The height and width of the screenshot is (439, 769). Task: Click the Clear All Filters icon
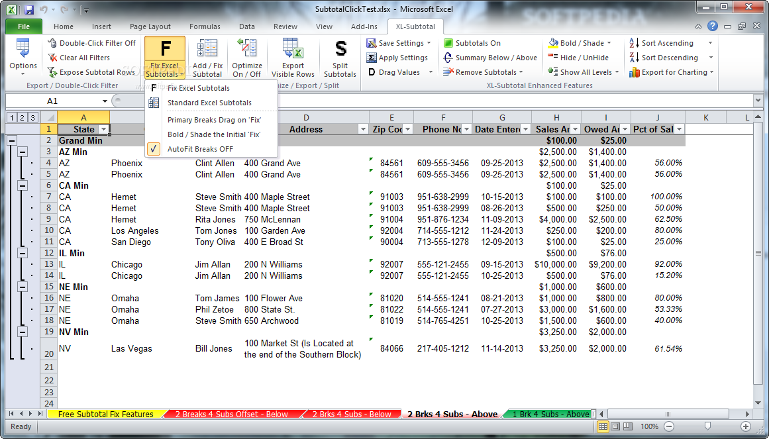pos(52,58)
